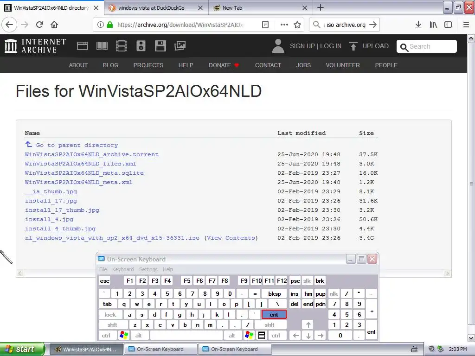Click the address bar URL
Image resolution: width=475 pixels, height=356 pixels.
(180, 25)
